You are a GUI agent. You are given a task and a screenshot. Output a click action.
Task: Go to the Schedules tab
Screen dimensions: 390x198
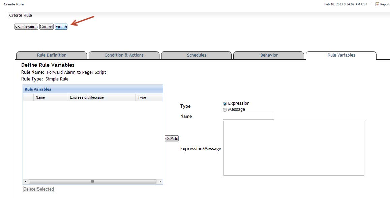click(x=197, y=55)
